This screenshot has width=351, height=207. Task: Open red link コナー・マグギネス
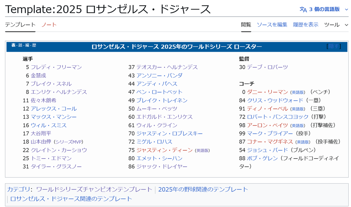(x=270, y=142)
